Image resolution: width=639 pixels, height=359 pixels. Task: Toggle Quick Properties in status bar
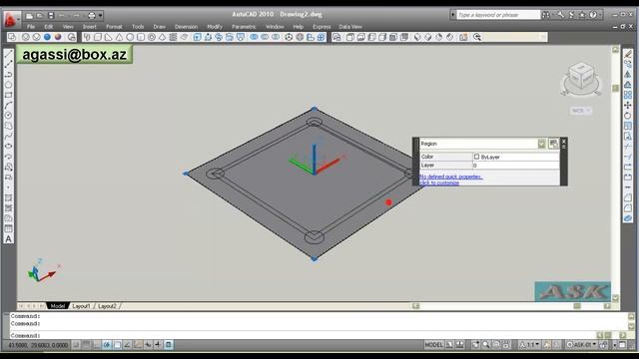(x=168, y=345)
